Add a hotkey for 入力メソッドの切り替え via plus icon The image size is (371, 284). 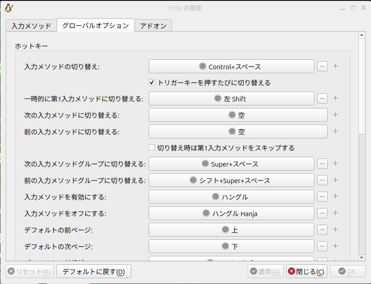(x=335, y=66)
